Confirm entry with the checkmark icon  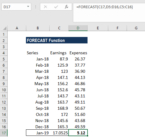56,7
